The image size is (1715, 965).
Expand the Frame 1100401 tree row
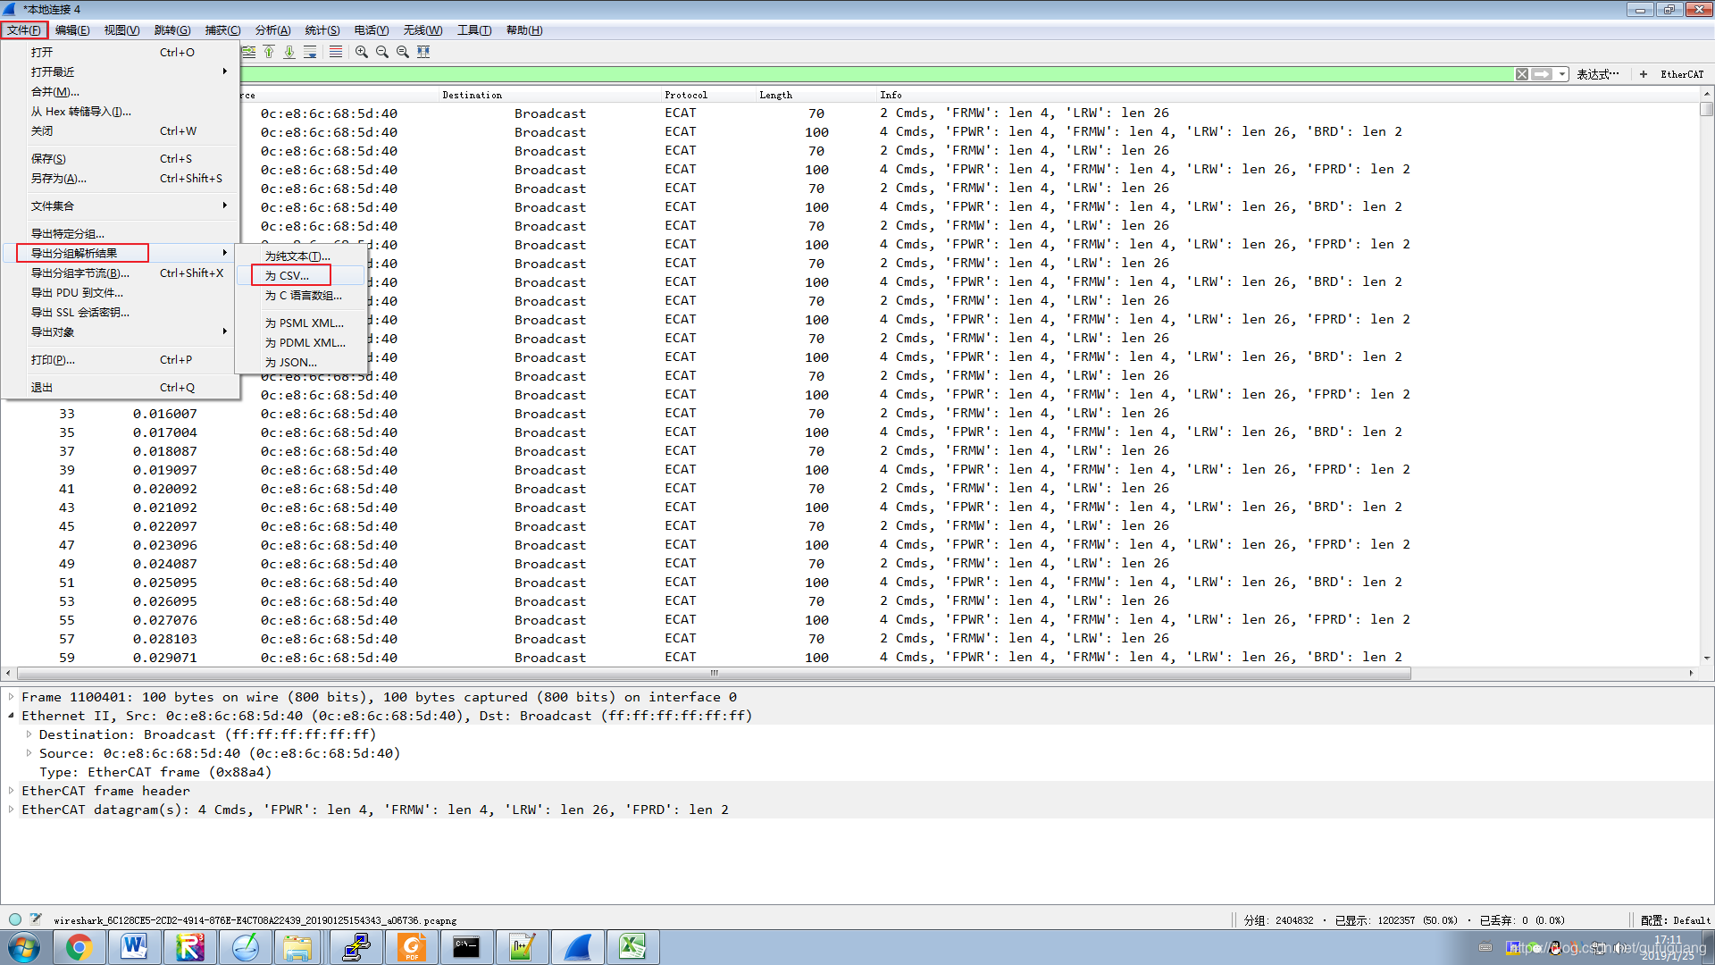pos(11,697)
